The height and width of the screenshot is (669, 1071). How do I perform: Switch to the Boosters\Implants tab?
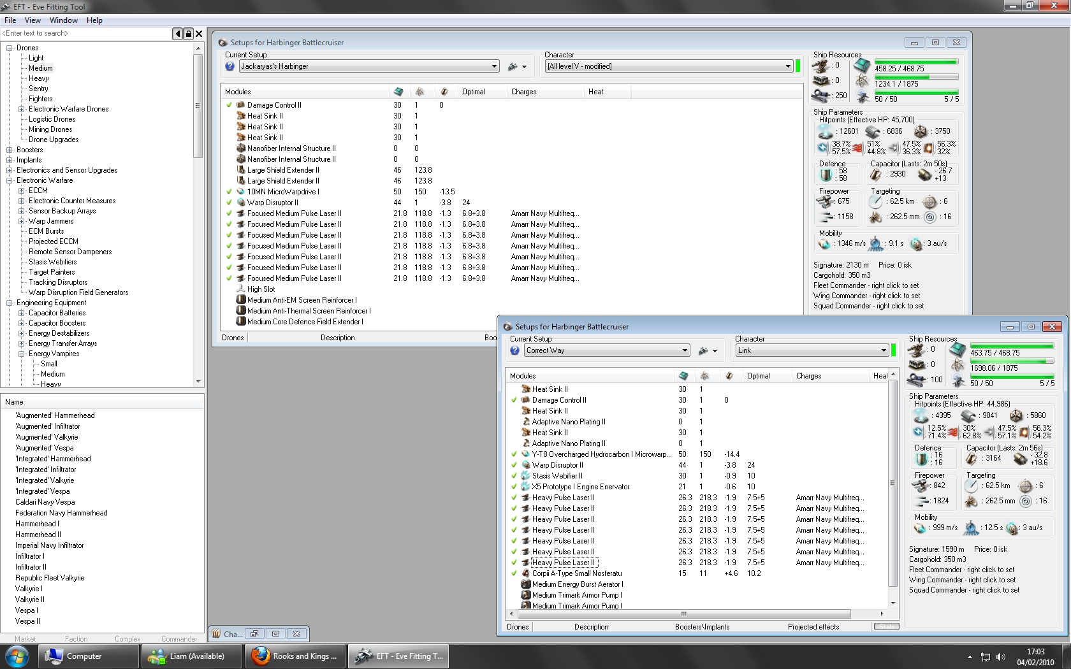coord(702,627)
